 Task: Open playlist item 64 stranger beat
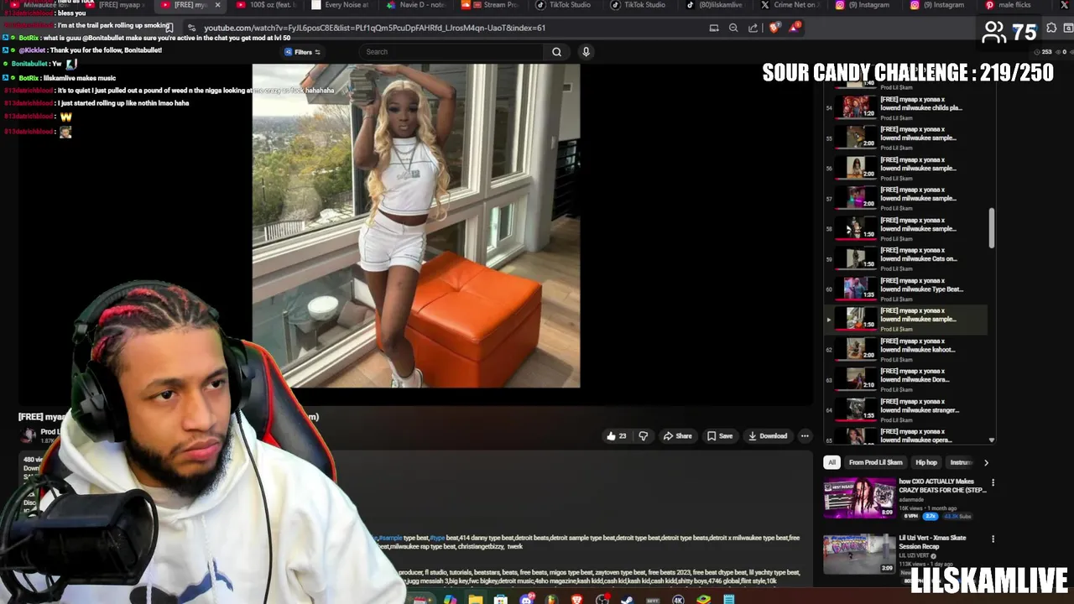pos(906,409)
